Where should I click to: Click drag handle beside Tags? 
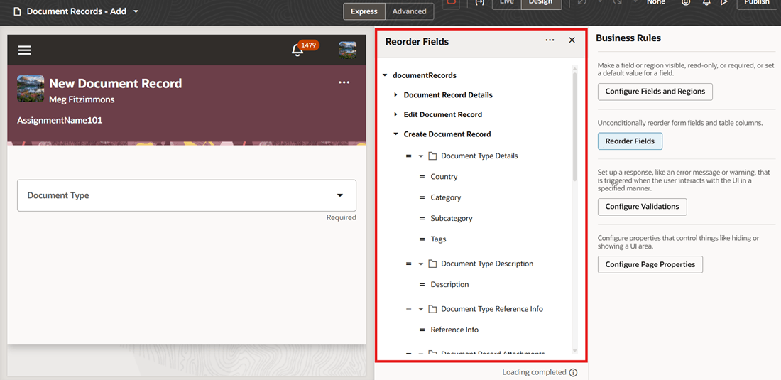pyautogui.click(x=422, y=239)
